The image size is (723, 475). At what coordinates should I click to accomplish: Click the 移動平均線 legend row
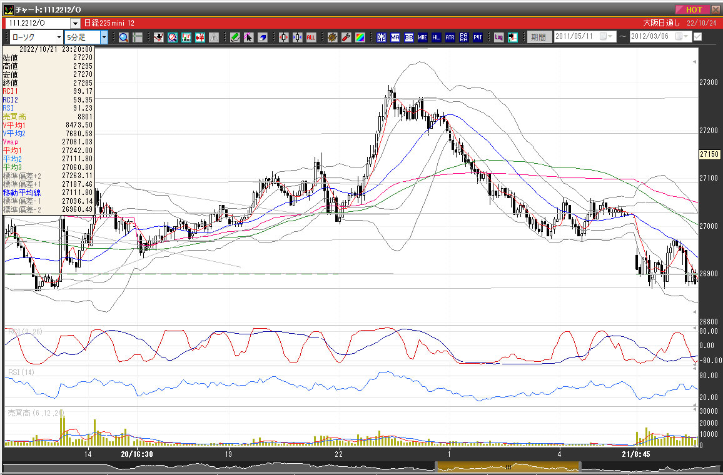(48, 192)
